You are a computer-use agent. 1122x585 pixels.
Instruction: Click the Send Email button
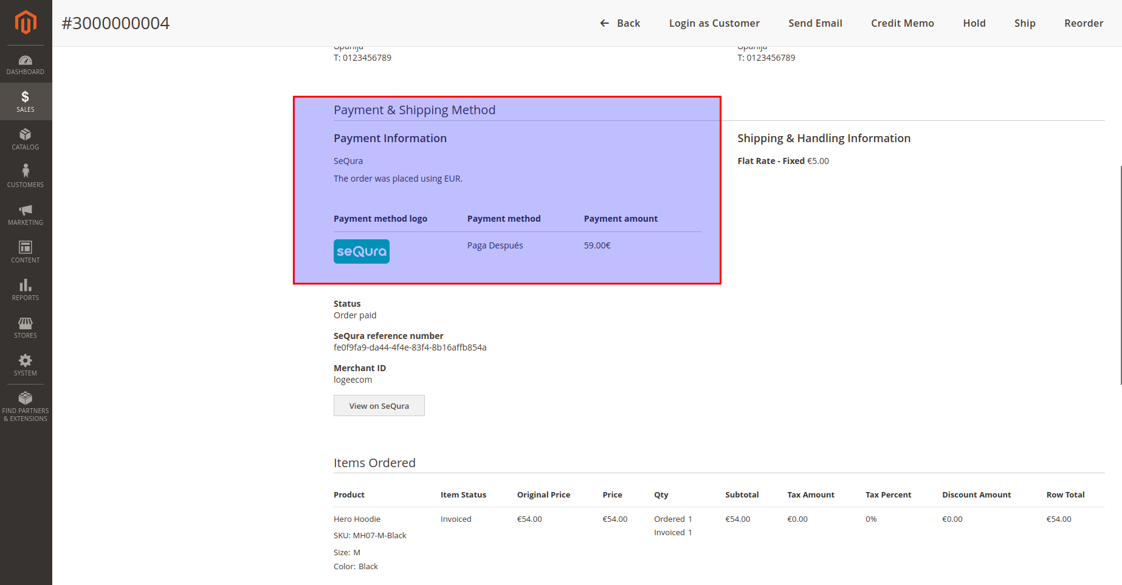pyautogui.click(x=815, y=23)
